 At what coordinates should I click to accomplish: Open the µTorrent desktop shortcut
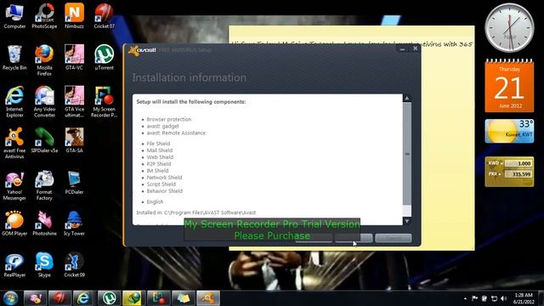(x=104, y=58)
